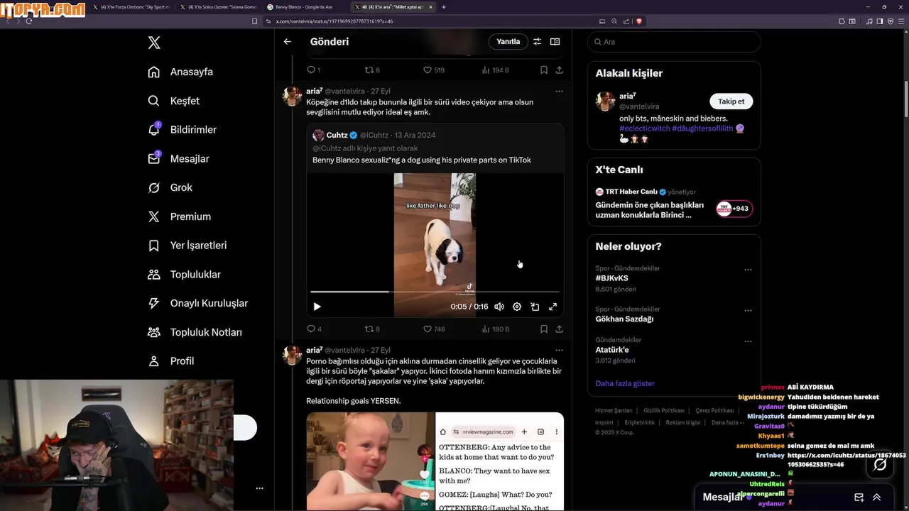View analytics showing 180 B views
The height and width of the screenshot is (511, 909).
[x=495, y=329]
